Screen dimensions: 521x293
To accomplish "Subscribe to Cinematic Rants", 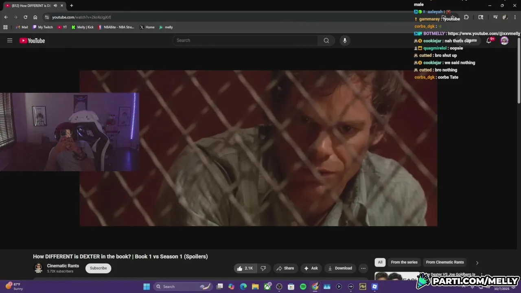I will (x=98, y=268).
